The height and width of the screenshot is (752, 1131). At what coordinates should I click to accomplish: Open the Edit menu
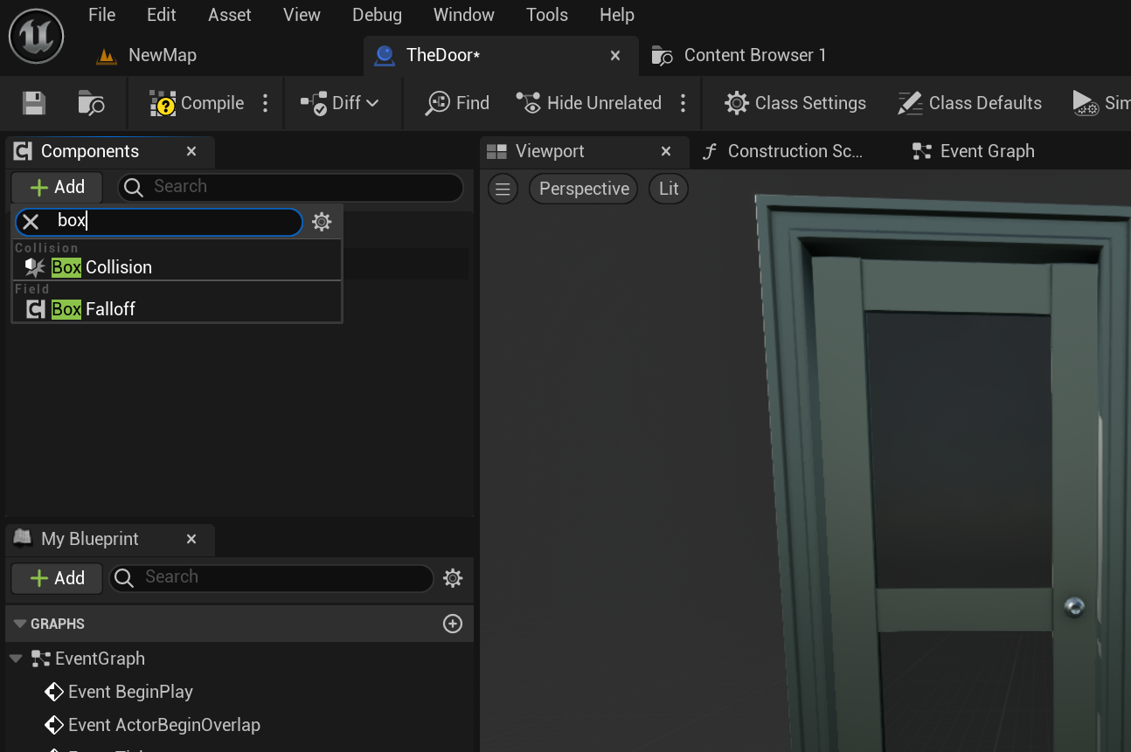coord(161,15)
